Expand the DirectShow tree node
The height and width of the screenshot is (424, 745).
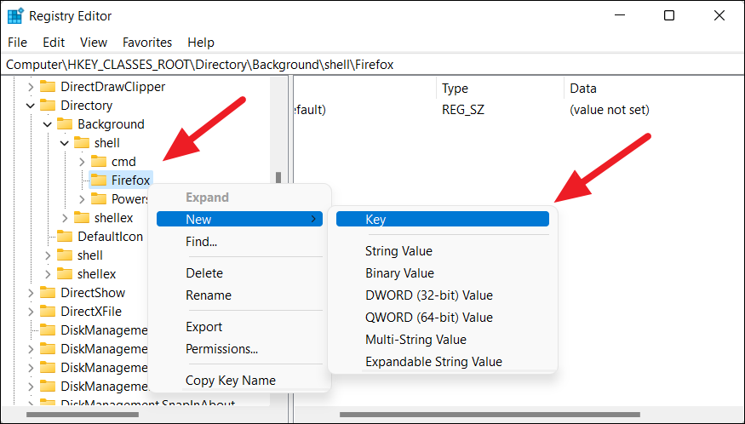[x=31, y=292]
